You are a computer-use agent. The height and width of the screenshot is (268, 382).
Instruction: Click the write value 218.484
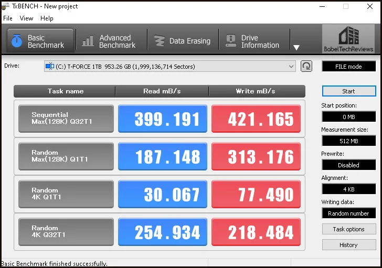point(256,232)
